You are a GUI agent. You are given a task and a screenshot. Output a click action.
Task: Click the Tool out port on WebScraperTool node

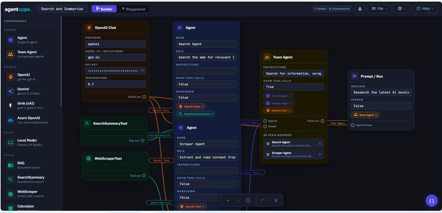point(144,176)
